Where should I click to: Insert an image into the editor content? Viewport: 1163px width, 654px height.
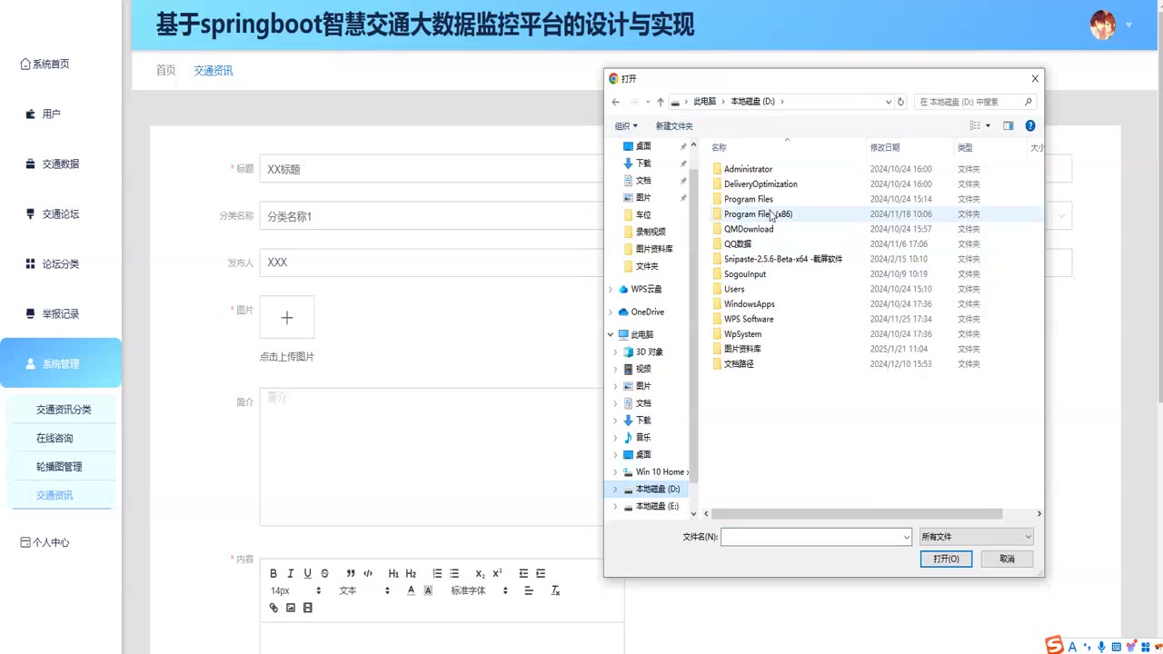[291, 608]
